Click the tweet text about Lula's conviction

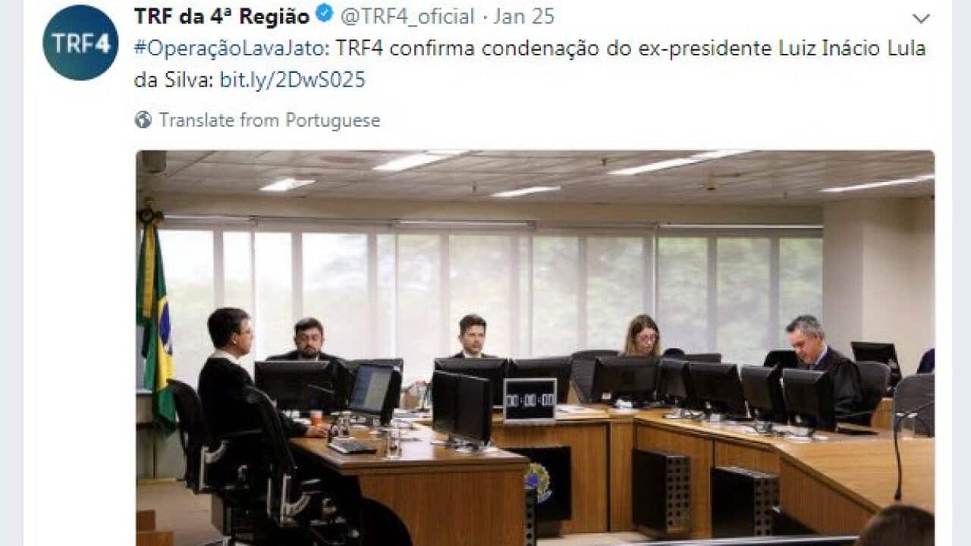(529, 64)
